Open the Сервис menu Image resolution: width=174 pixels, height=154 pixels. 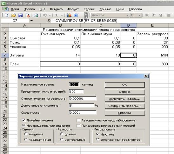pos(89,9)
